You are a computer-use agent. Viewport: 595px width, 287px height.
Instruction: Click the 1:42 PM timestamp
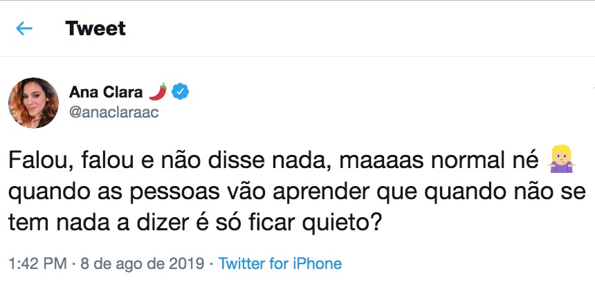(x=38, y=263)
